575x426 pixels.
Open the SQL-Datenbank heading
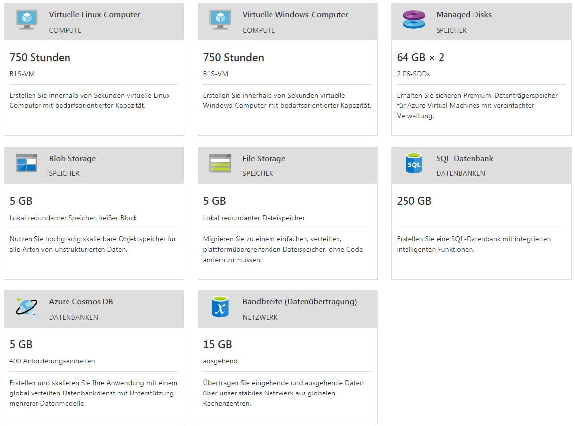tap(465, 159)
